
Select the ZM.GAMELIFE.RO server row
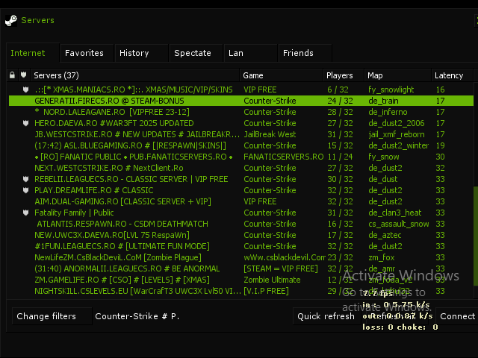coord(240,280)
